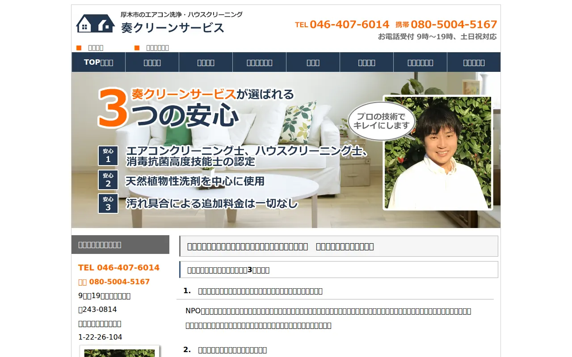Screen dimensions: 572x357
Task: Click the postal code 243-0814 in the sidebar
Action: (x=97, y=310)
